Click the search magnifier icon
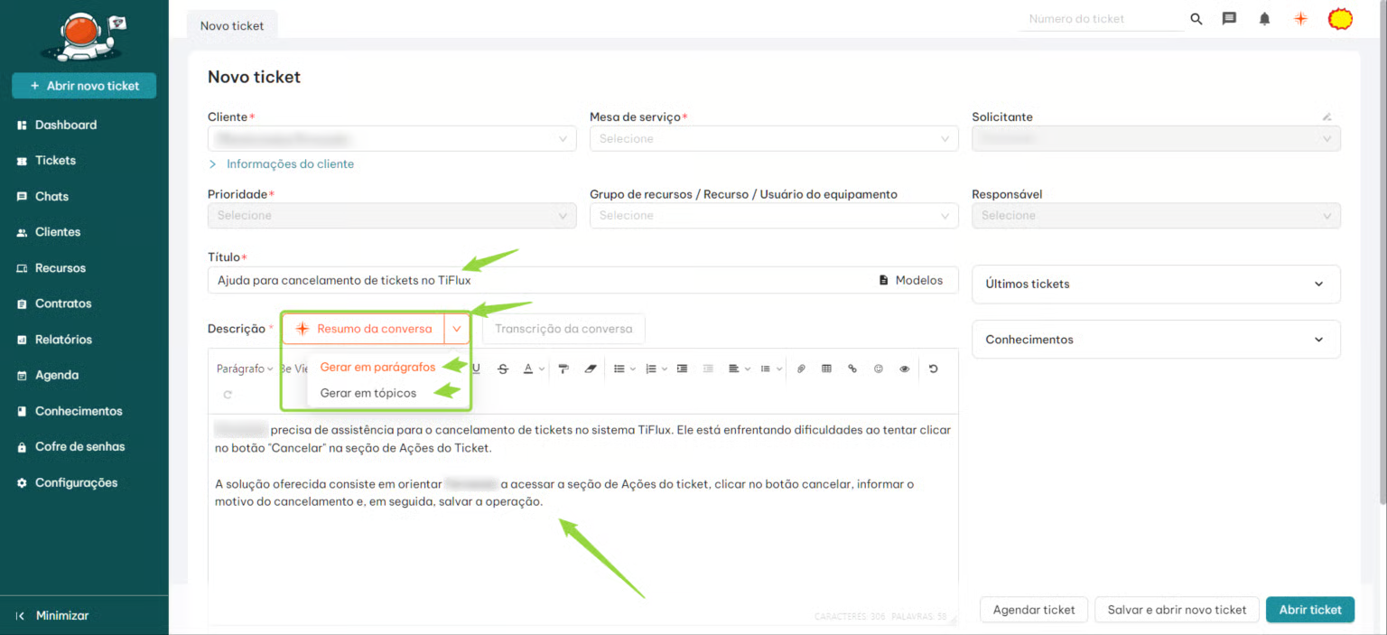Viewport: 1387px width, 635px height. (1196, 19)
